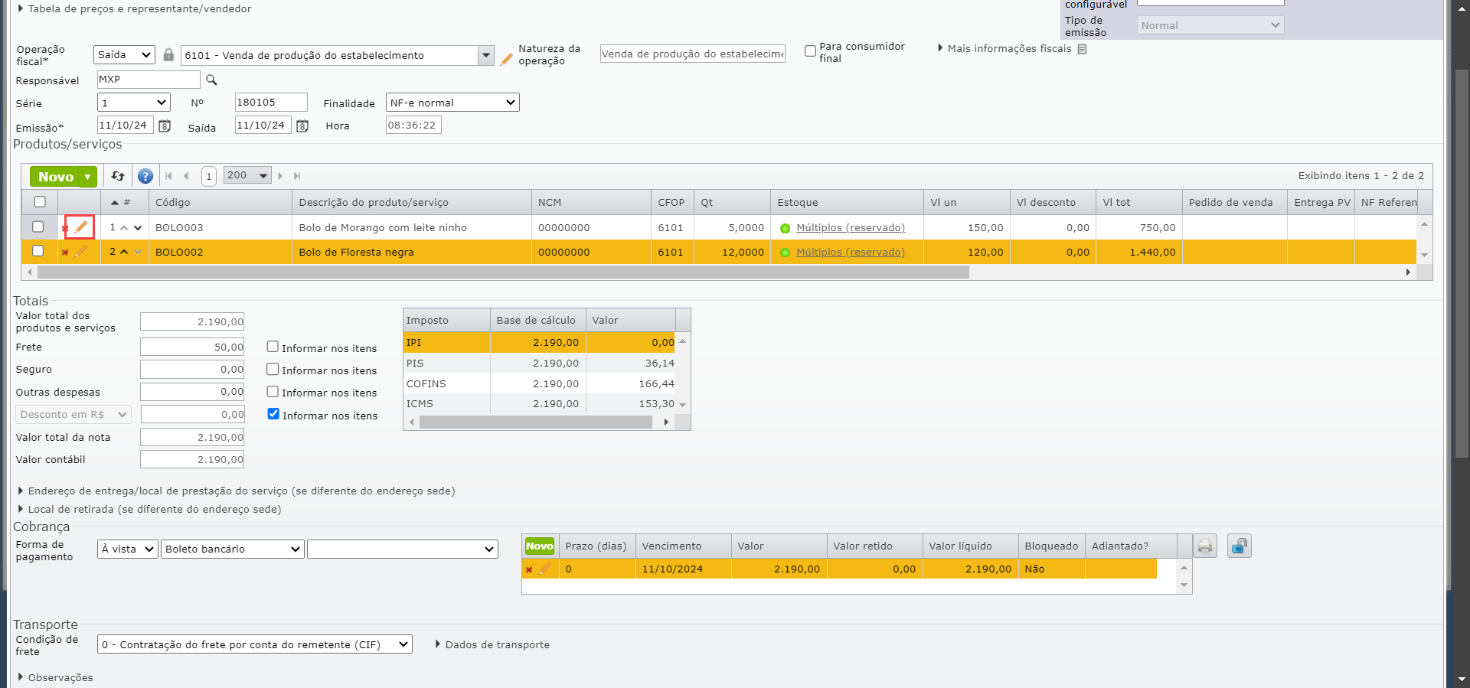Check the BOLO002 row checkbox
The image size is (1470, 688).
pos(38,251)
